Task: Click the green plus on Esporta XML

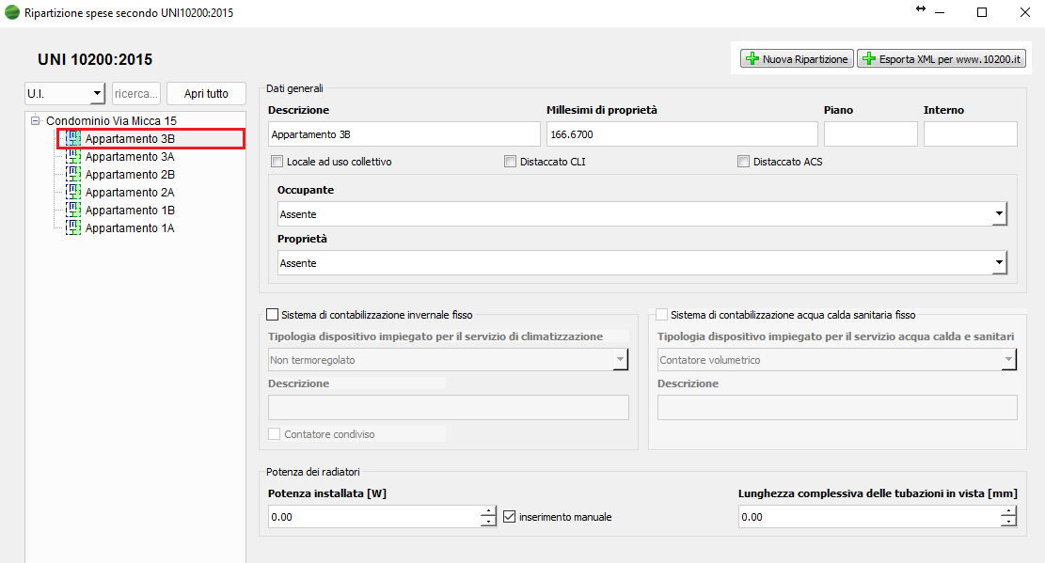Action: [x=868, y=59]
